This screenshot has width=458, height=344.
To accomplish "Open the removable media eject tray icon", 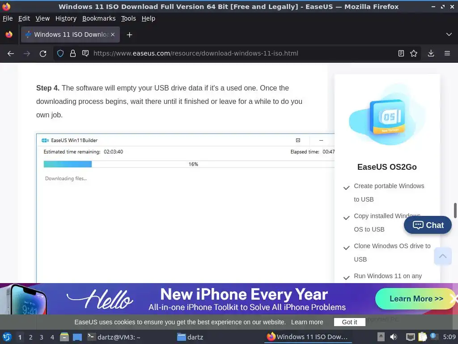I will [x=381, y=337].
